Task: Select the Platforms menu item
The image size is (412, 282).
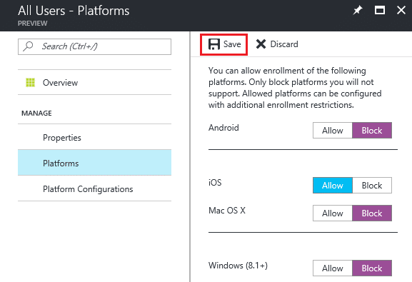Action: [x=94, y=163]
